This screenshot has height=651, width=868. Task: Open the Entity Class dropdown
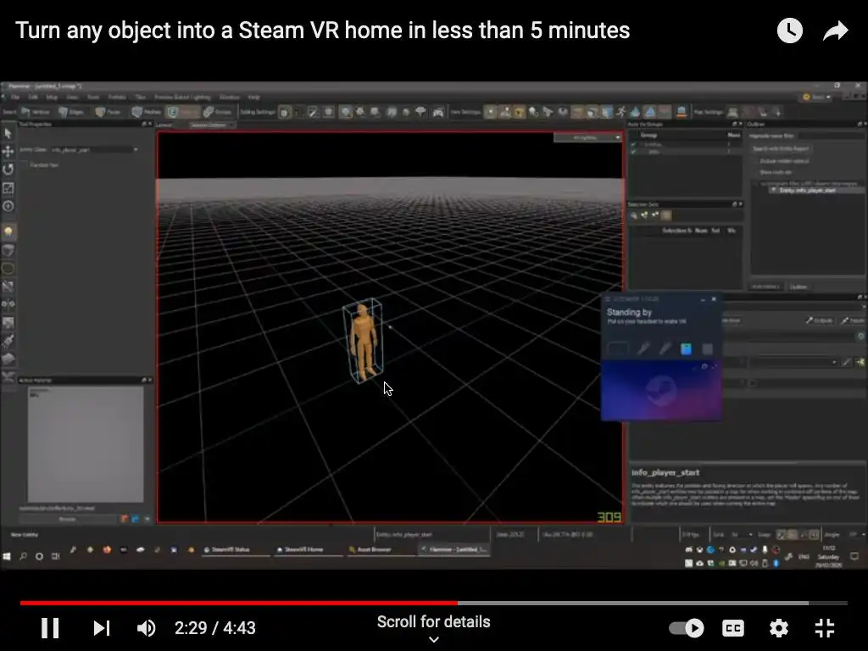point(95,150)
